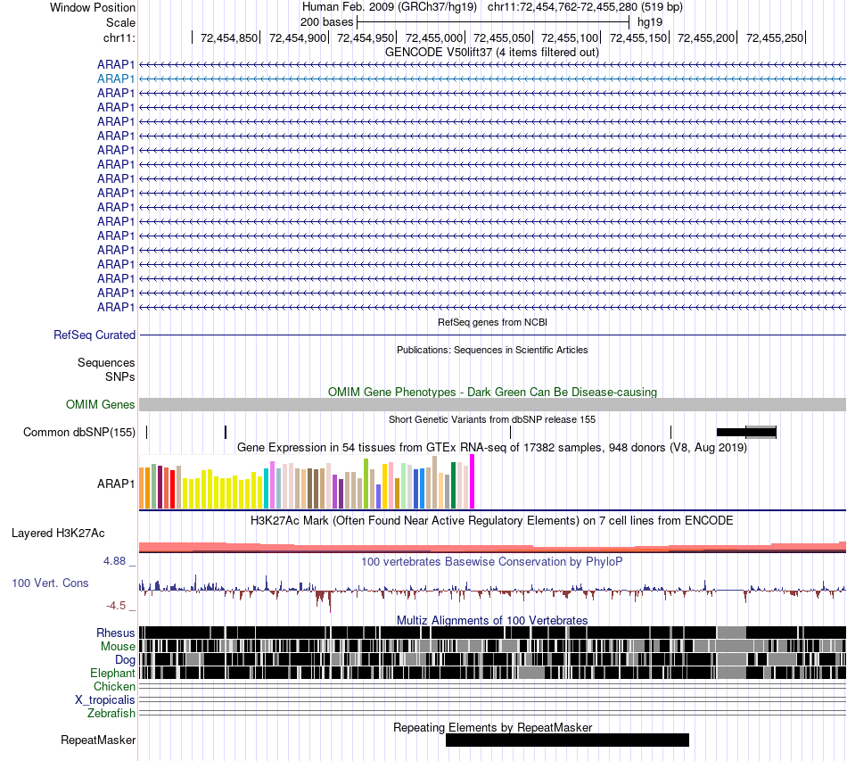Click the '200 bases' scale bar
The width and height of the screenshot is (847, 761).
click(493, 22)
